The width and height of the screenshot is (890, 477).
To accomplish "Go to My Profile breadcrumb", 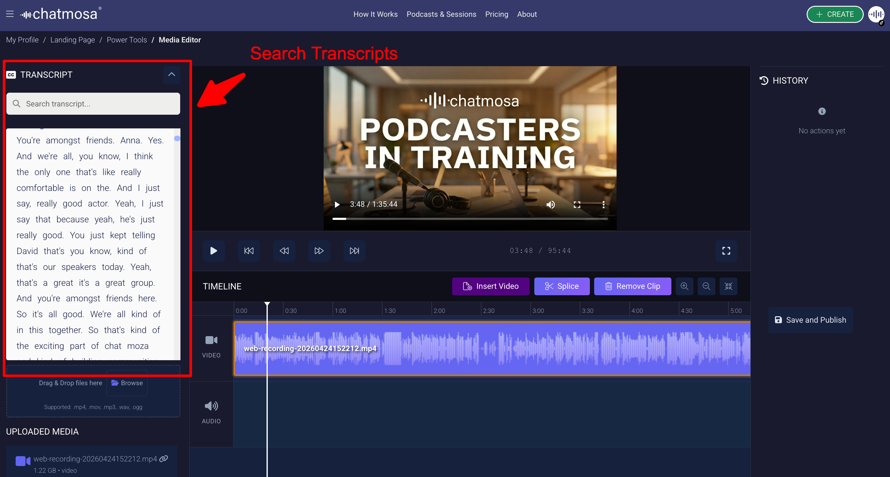I will [22, 40].
